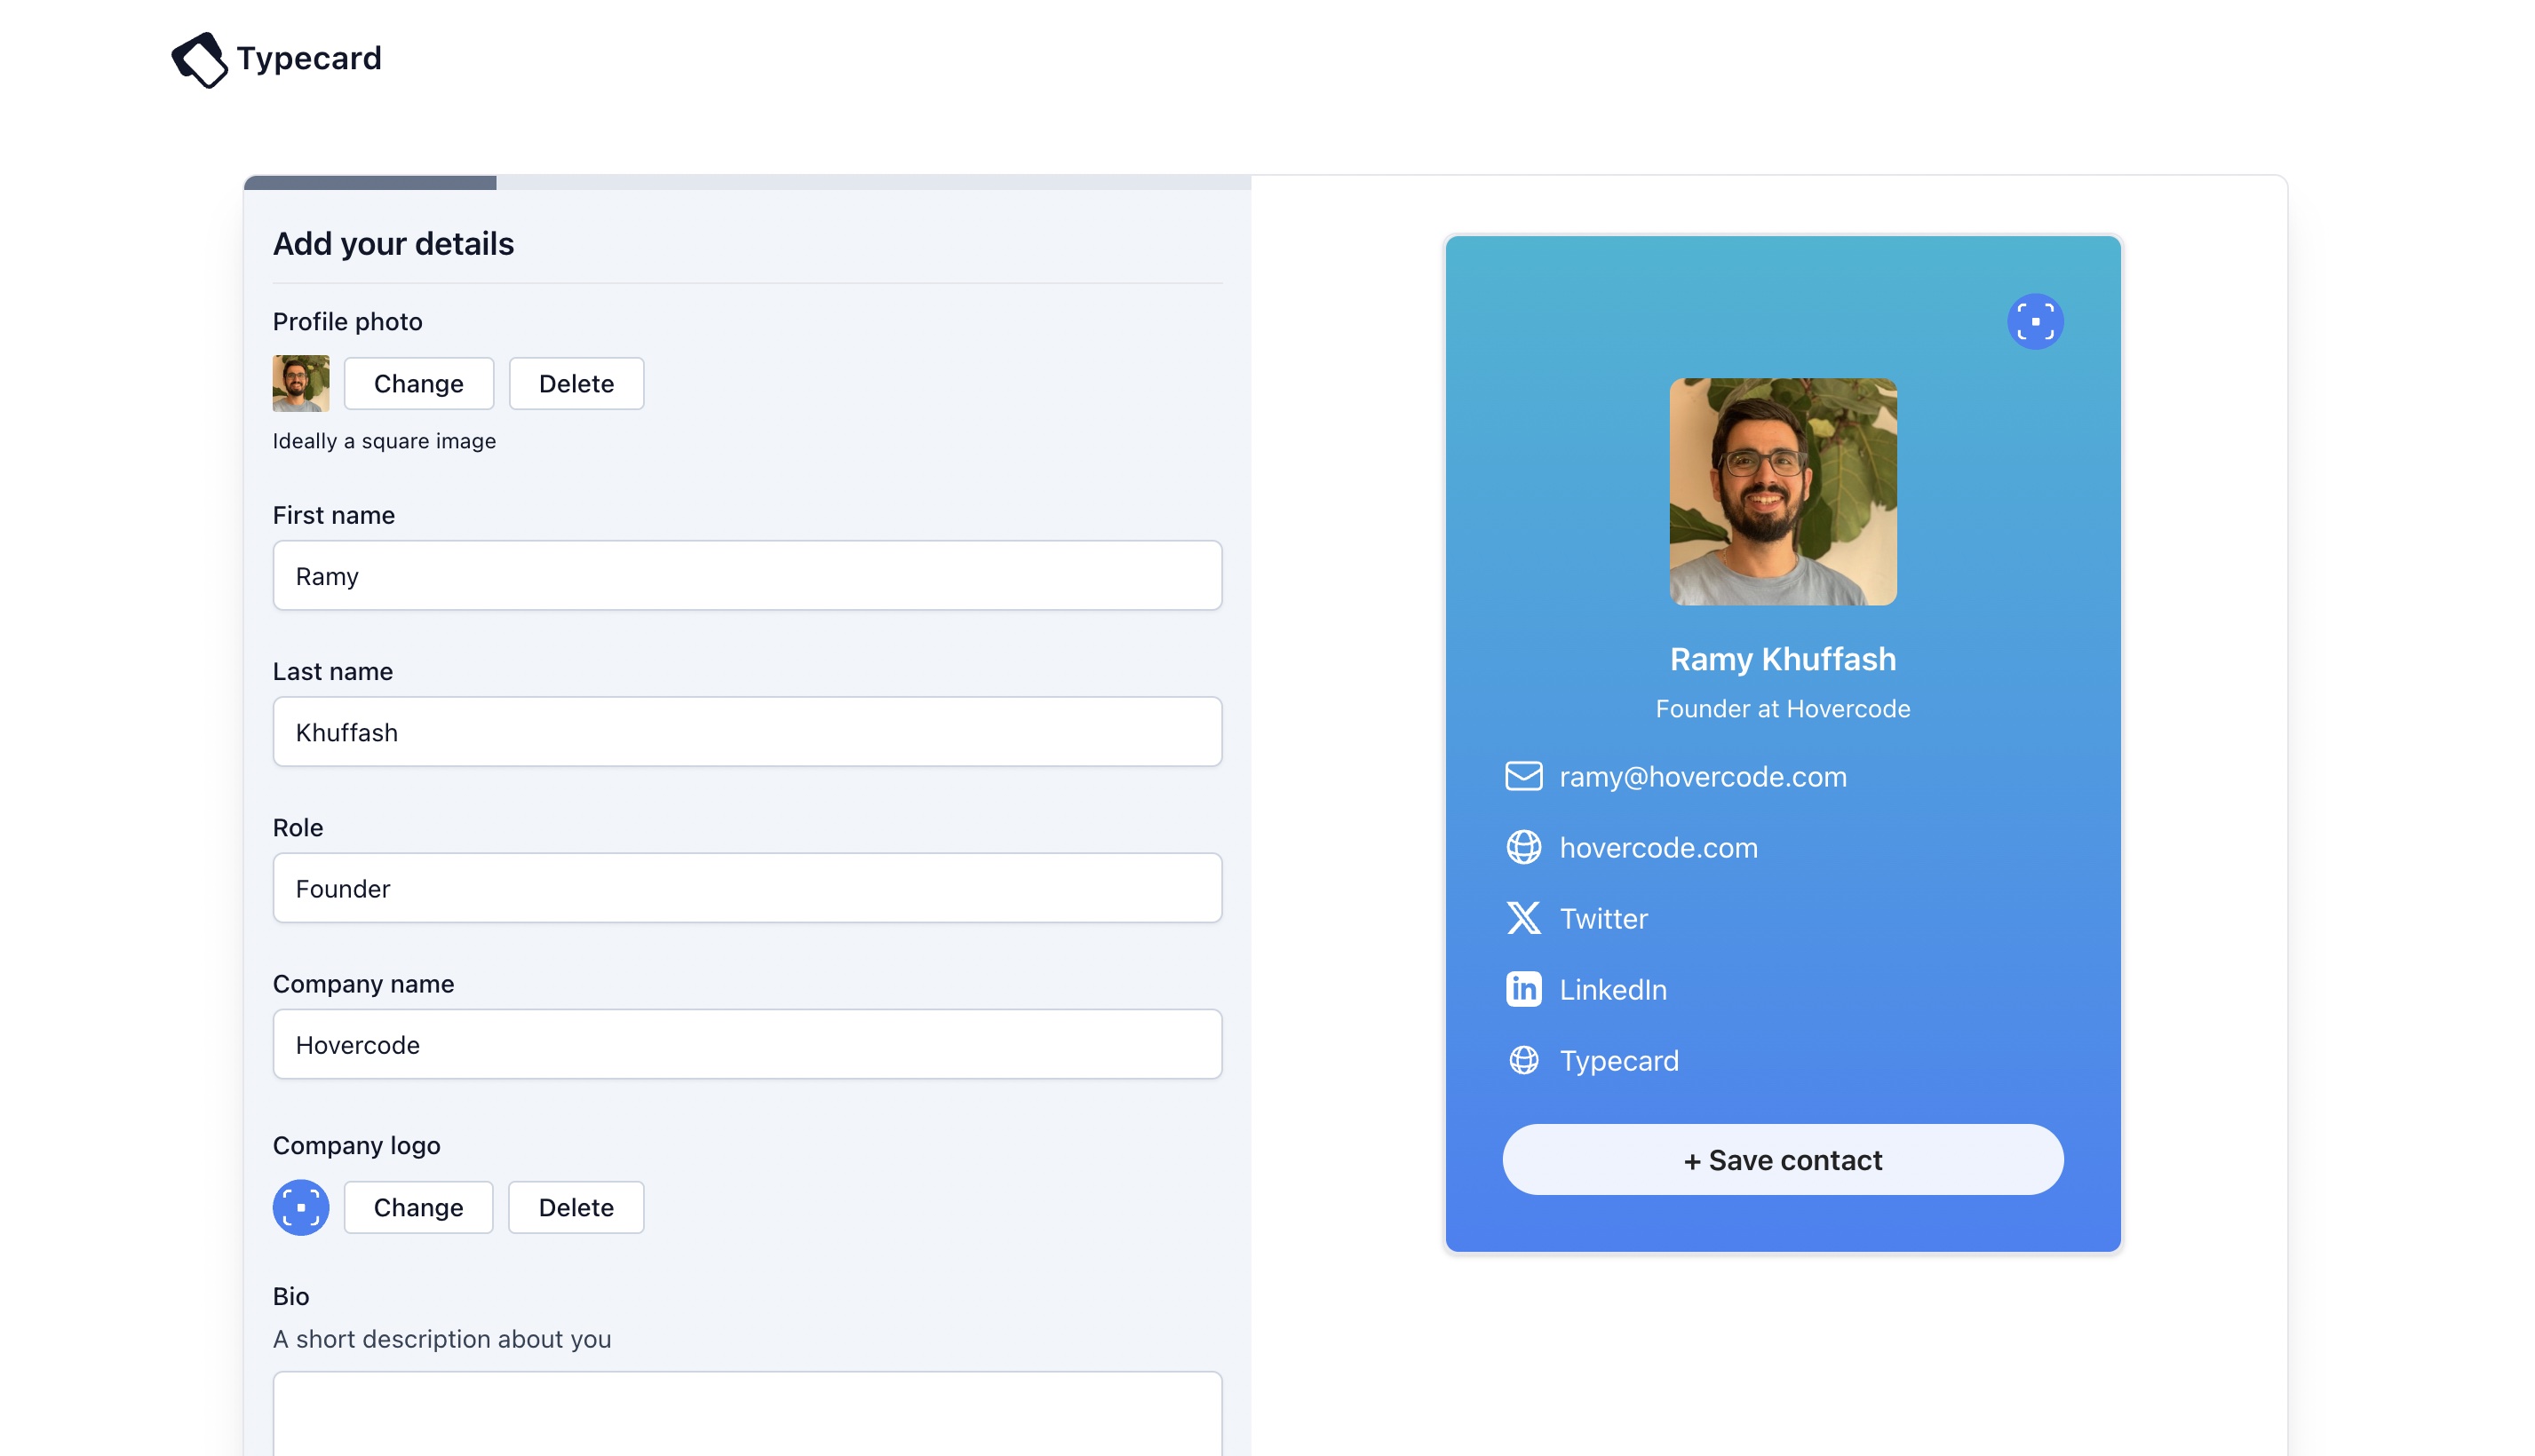This screenshot has width=2535, height=1456.
Task: Change the company logo
Action: tap(418, 1207)
